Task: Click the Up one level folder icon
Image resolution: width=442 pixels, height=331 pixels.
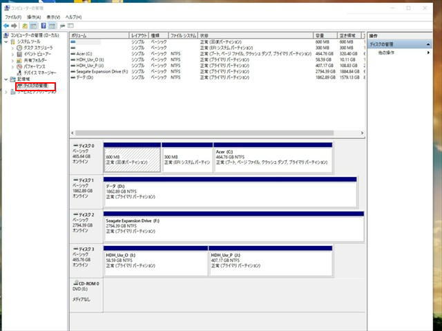Action: click(24, 26)
